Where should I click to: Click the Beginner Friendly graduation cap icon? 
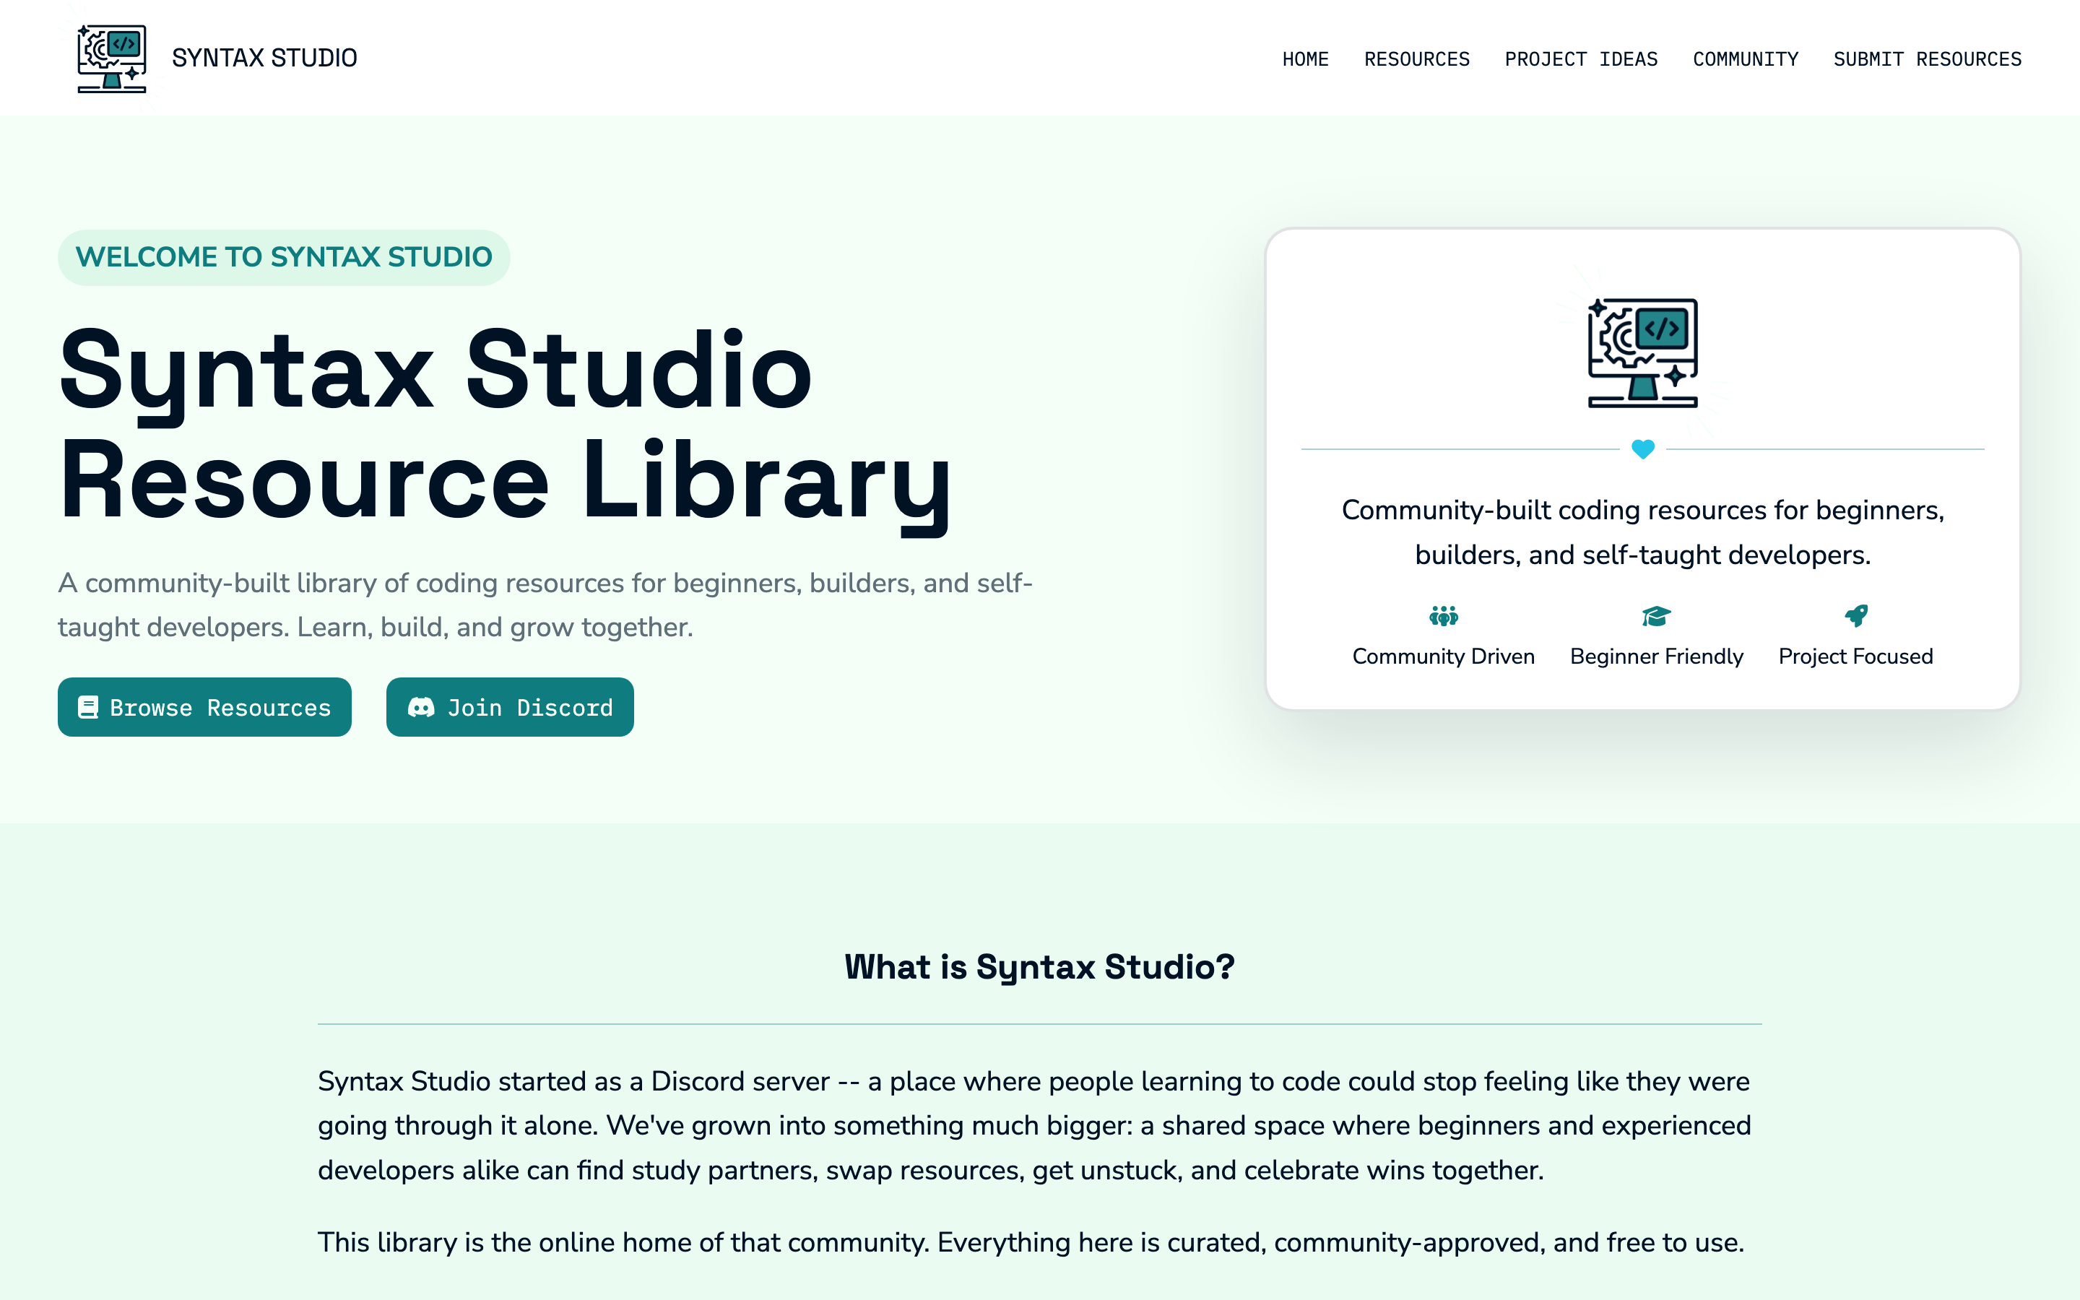pos(1656,615)
